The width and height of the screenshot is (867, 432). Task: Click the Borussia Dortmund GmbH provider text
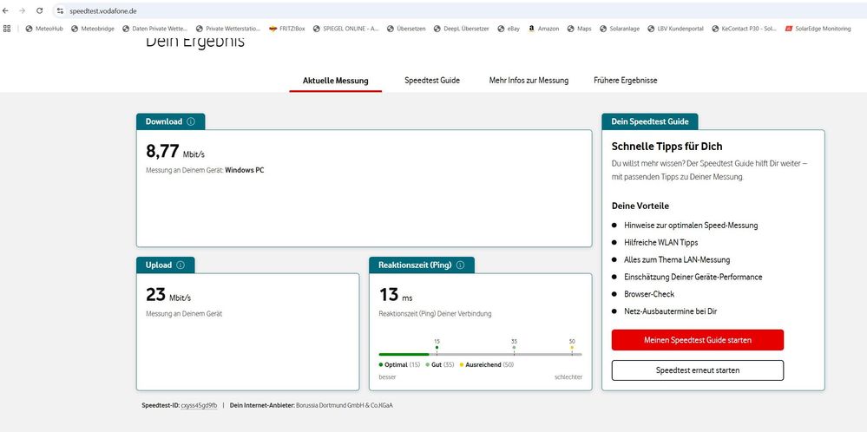[345, 405]
